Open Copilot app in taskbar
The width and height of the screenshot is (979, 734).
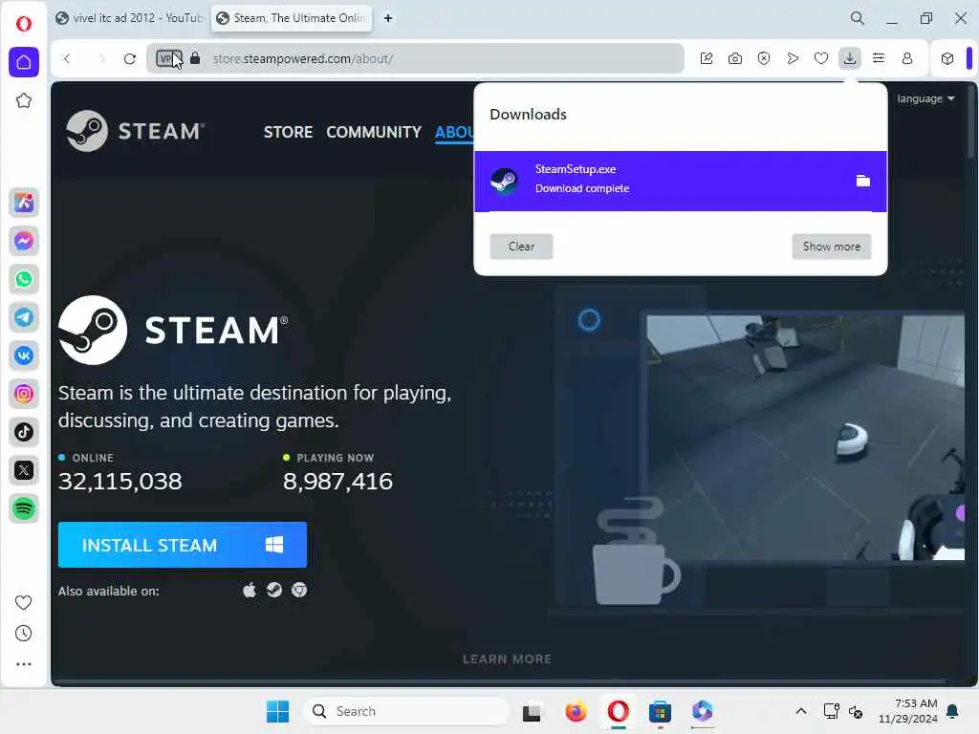pyautogui.click(x=702, y=711)
